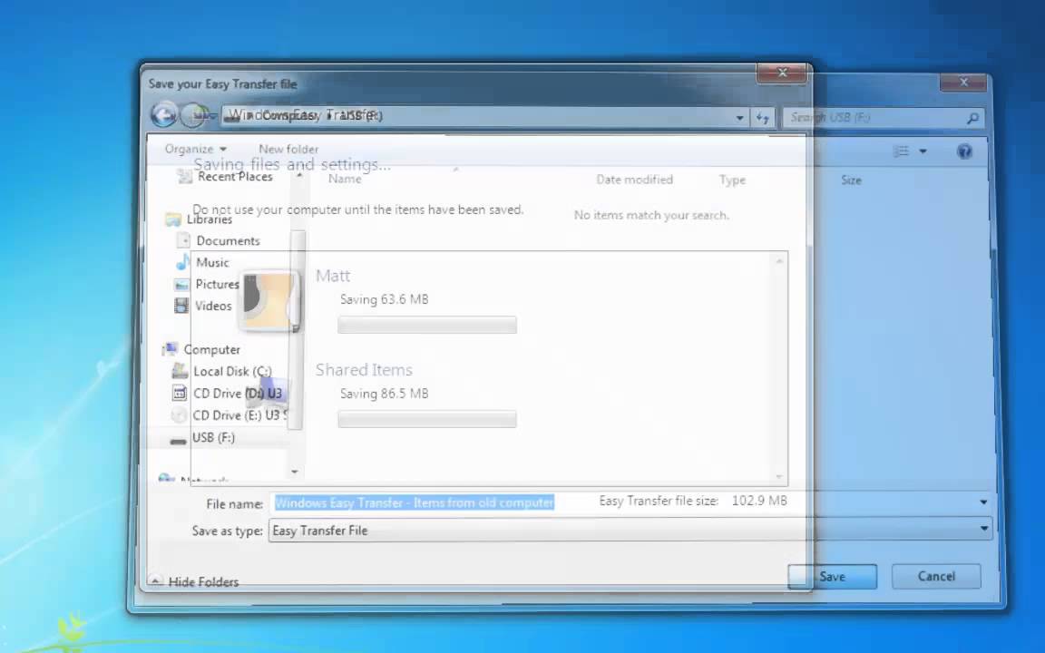The image size is (1045, 653).
Task: Expand the File name history dropdown
Action: (x=983, y=502)
